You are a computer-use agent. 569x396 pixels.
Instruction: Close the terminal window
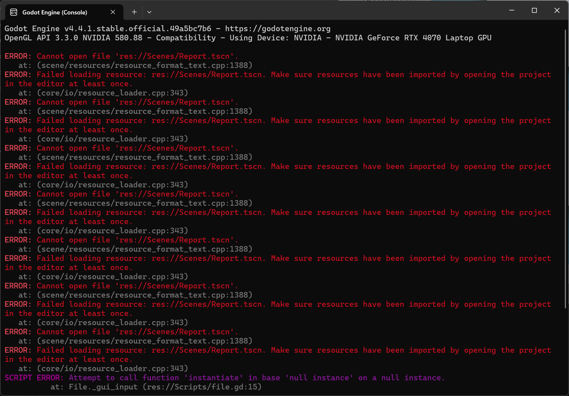557,10
